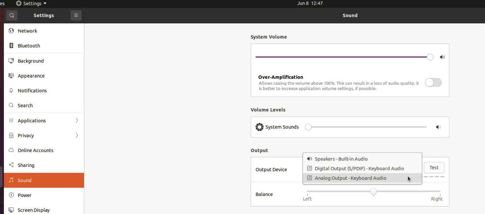Click the System Sounds speaker icon
This screenshot has width=485, height=214.
pos(438,127)
